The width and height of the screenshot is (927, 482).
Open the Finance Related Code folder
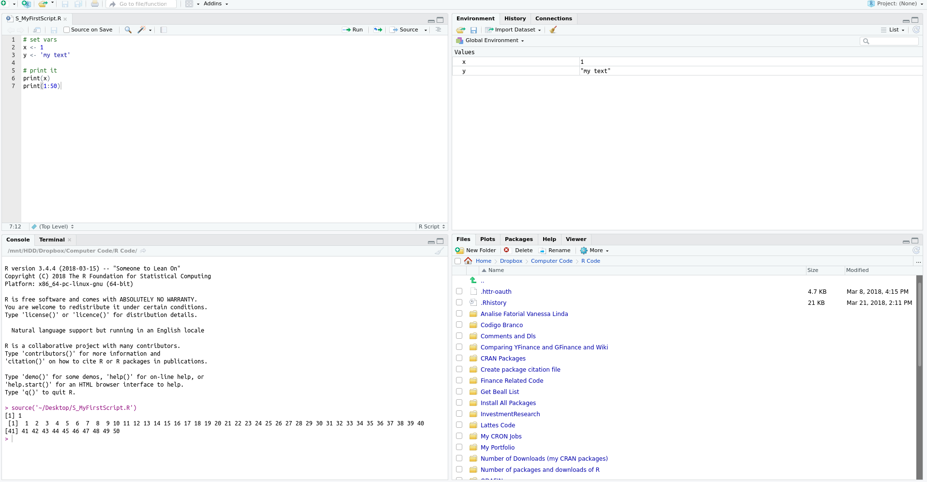click(x=512, y=381)
